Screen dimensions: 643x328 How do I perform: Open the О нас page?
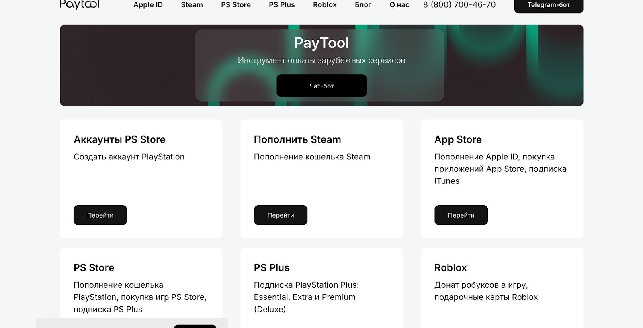click(x=399, y=5)
